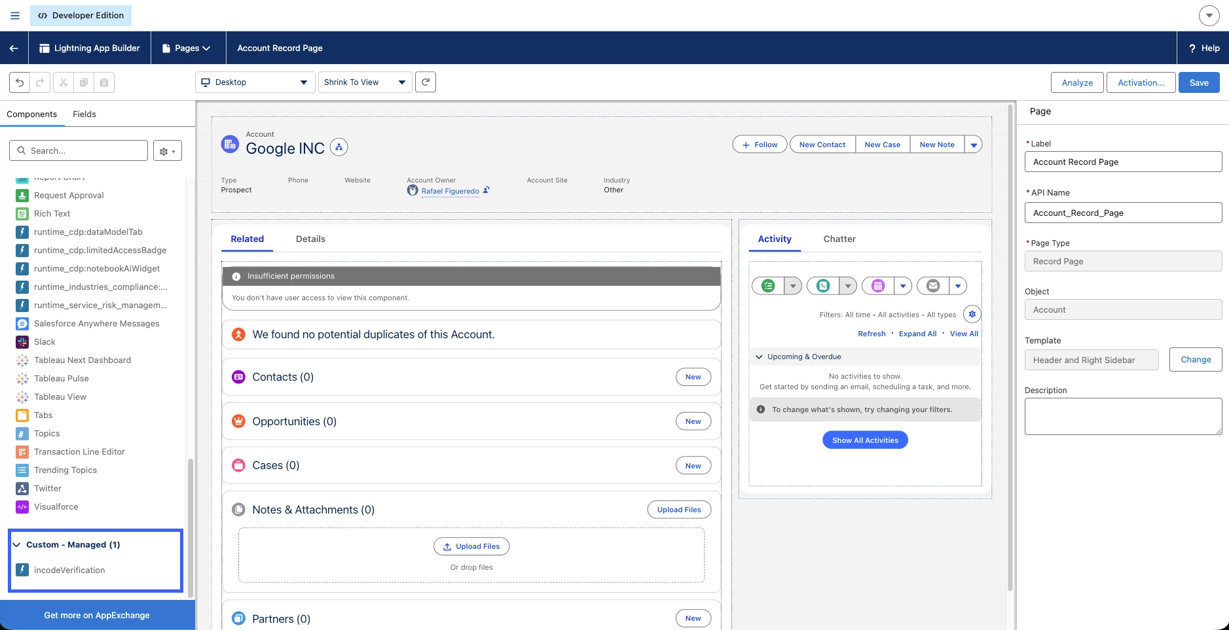Screen dimensions: 1229x630
Task: Click the Description text area
Action: point(1123,417)
